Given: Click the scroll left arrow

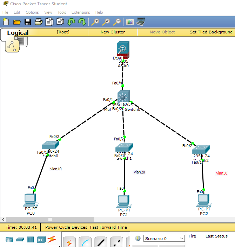Looking at the screenshot, I should pyautogui.click(x=3, y=219).
